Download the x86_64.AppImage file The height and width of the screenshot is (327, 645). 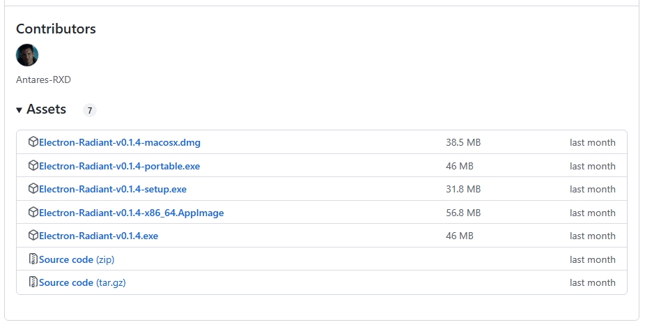click(x=132, y=213)
